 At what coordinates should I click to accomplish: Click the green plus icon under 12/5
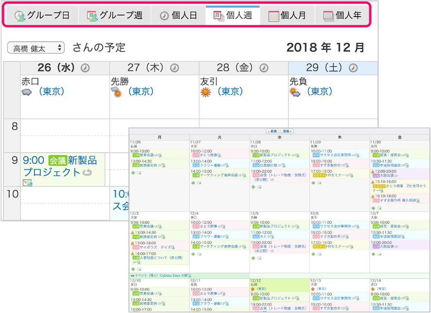coord(253,258)
